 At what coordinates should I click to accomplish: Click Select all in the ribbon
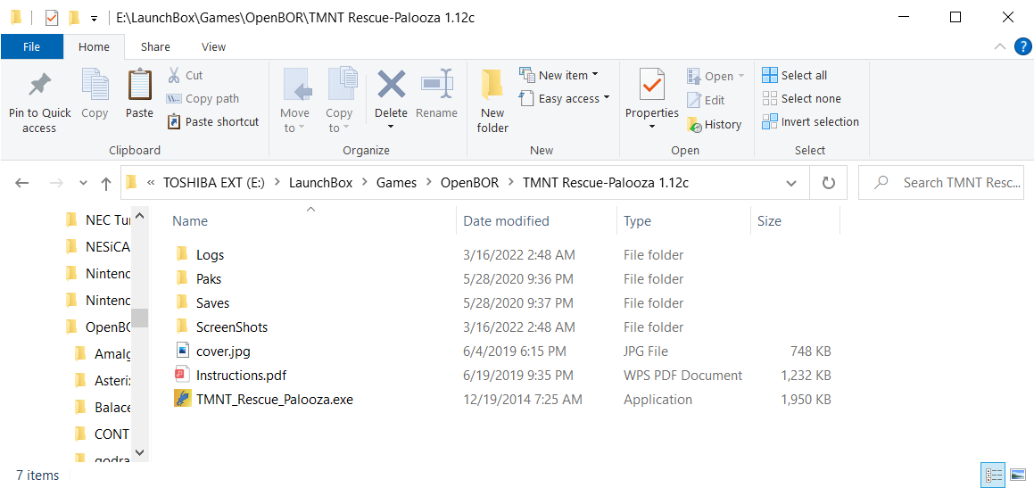[795, 75]
